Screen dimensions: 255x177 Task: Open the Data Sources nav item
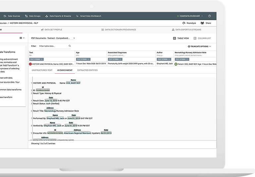pyautogui.click(x=12, y=16)
